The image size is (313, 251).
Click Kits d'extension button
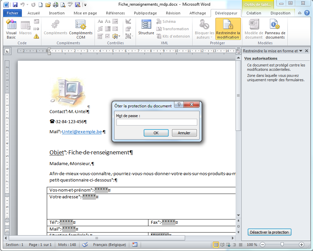pos(173,36)
